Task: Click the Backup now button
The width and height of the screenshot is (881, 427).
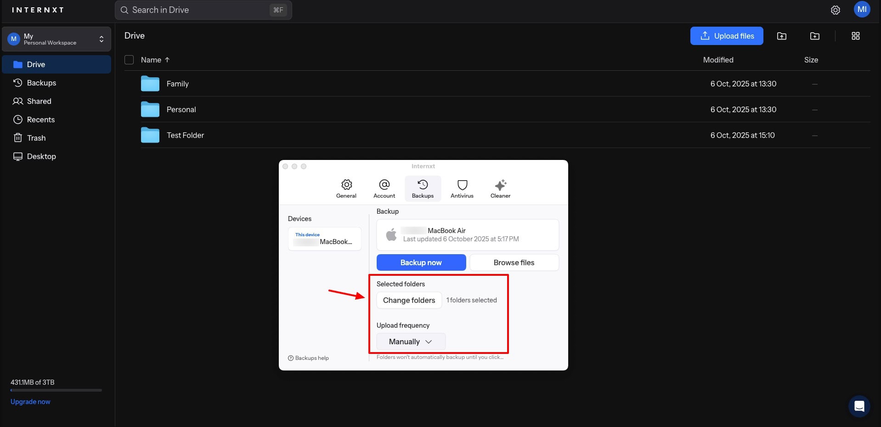Action: coord(421,262)
